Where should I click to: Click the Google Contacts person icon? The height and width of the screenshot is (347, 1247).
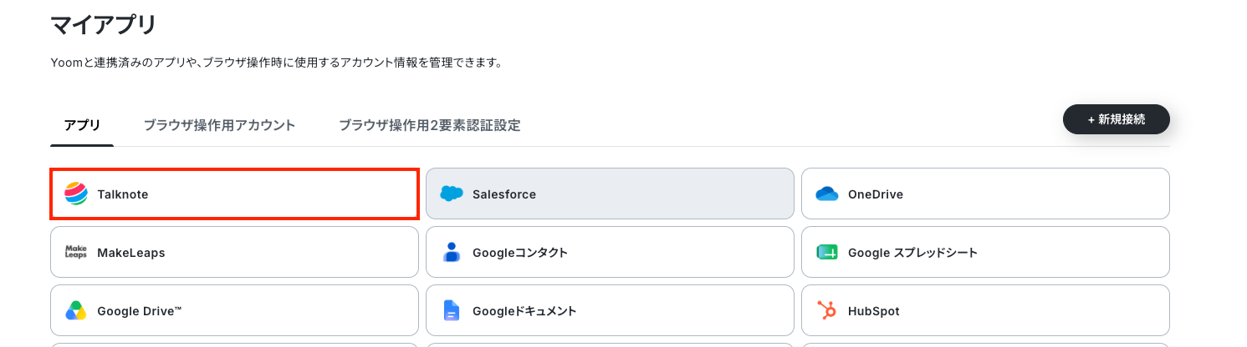452,252
